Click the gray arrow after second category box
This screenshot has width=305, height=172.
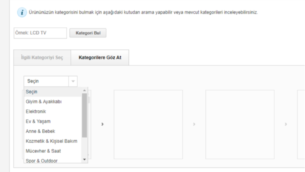click(194, 124)
